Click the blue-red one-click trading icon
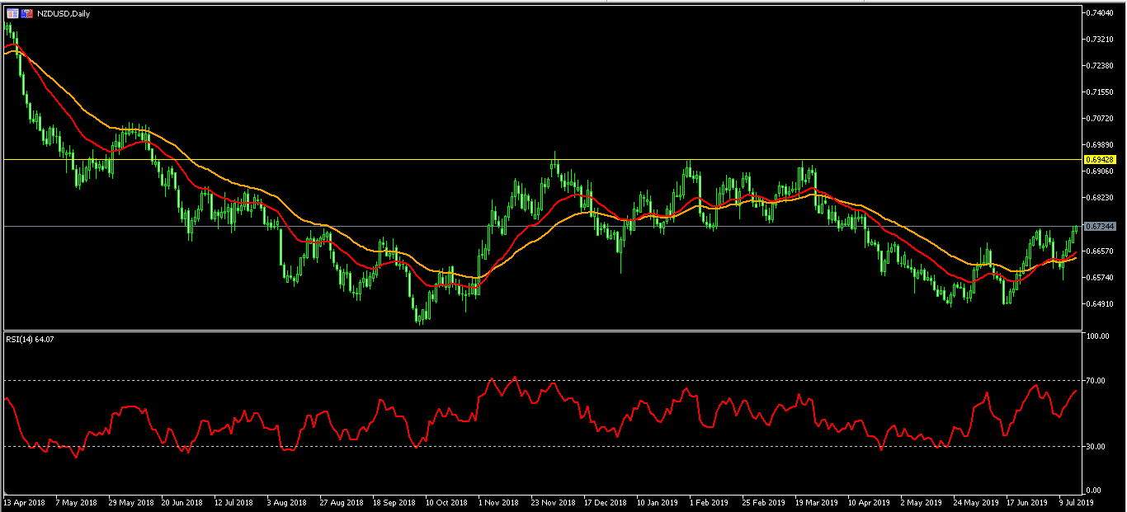 coord(27,14)
